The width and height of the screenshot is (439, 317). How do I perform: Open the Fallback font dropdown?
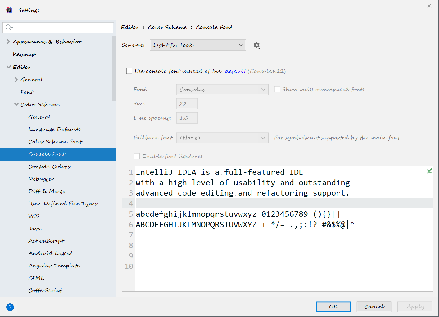222,138
